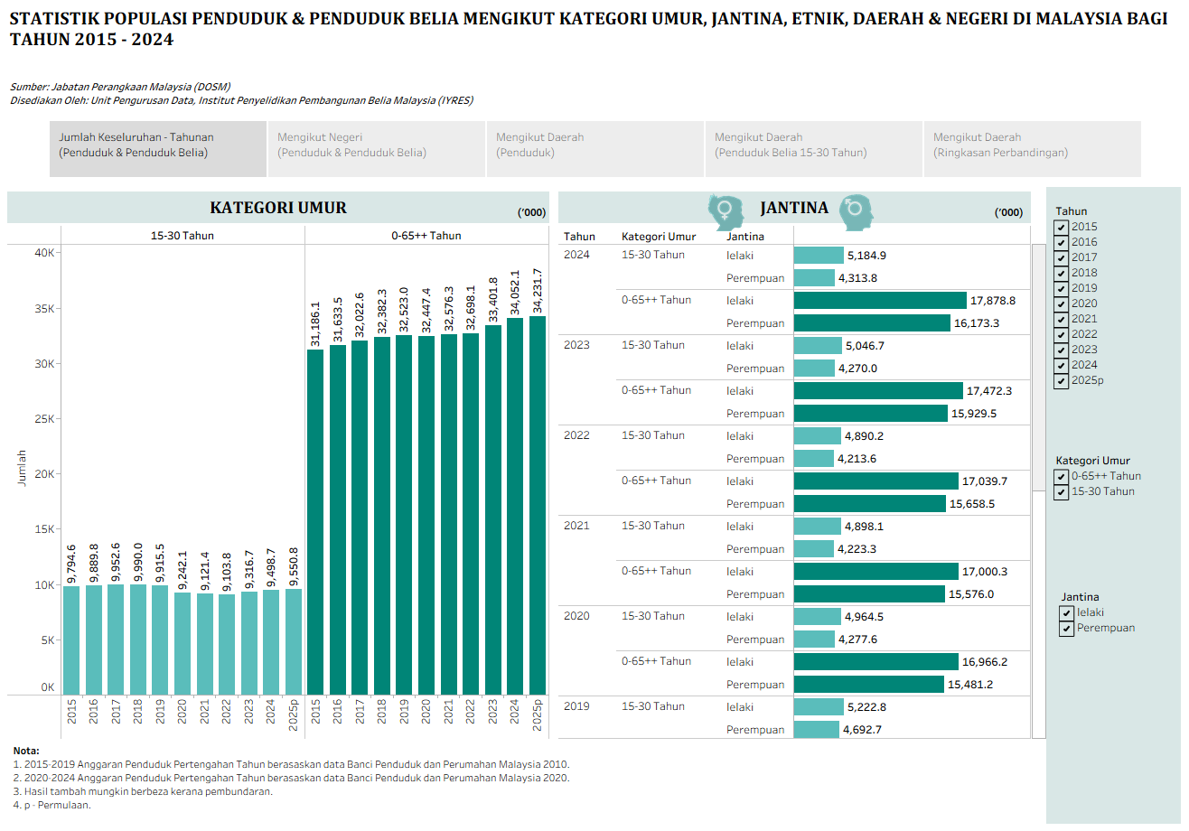Click the 2021 Perempuan bar valued 15,576.0
The height and width of the screenshot is (831, 1189).
pyautogui.click(x=869, y=593)
